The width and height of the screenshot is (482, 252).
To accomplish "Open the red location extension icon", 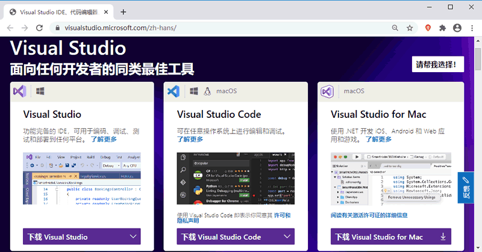I will pos(428,28).
